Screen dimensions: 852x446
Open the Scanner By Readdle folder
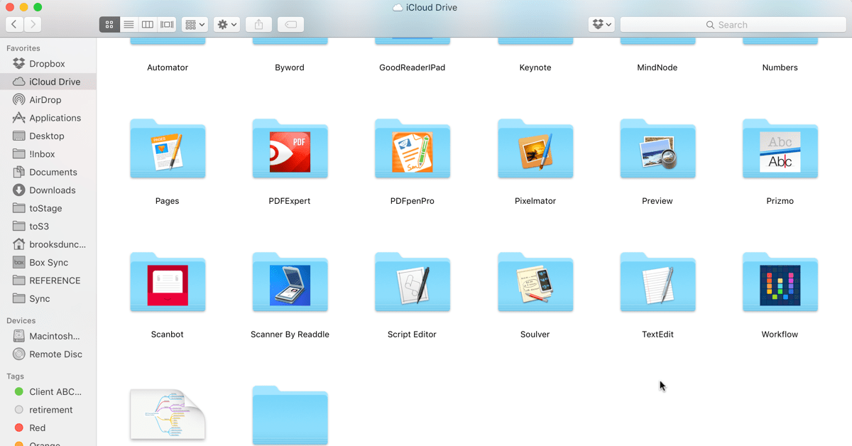click(x=290, y=283)
